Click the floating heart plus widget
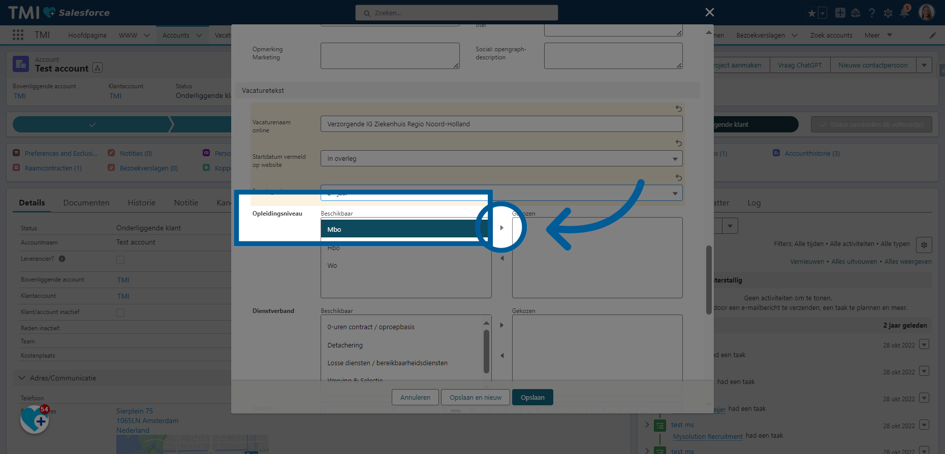Screen dimensions: 945x454 coord(35,419)
